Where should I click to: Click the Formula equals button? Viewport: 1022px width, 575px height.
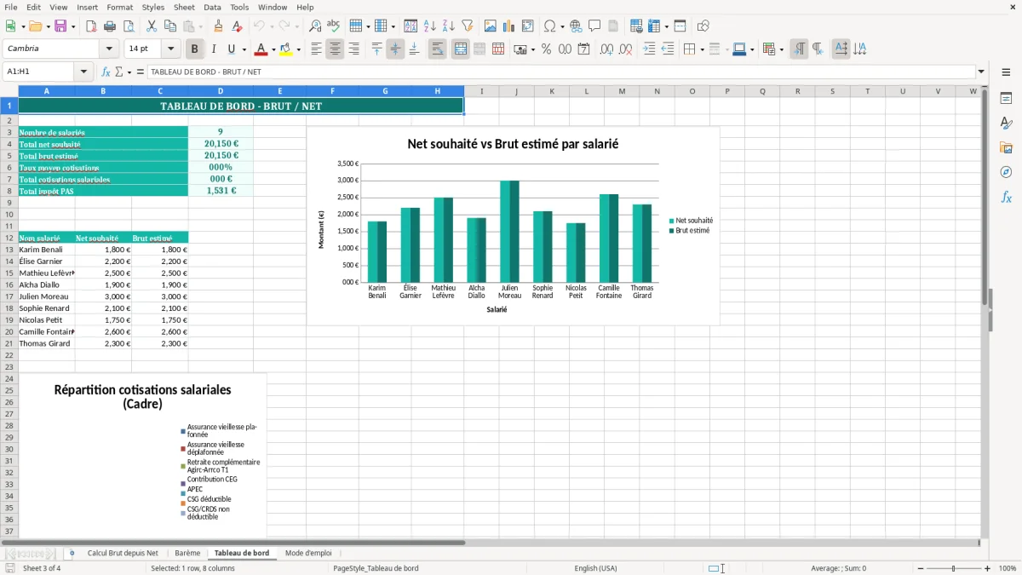(139, 72)
